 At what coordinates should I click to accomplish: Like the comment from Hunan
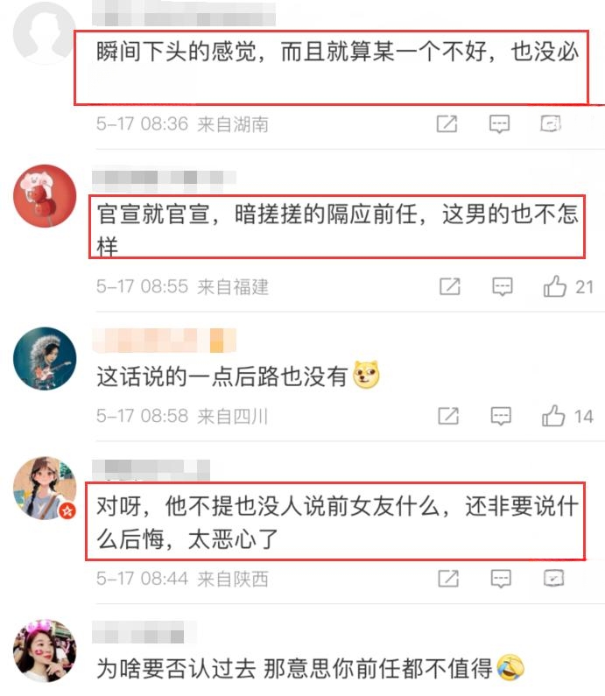pos(551,123)
